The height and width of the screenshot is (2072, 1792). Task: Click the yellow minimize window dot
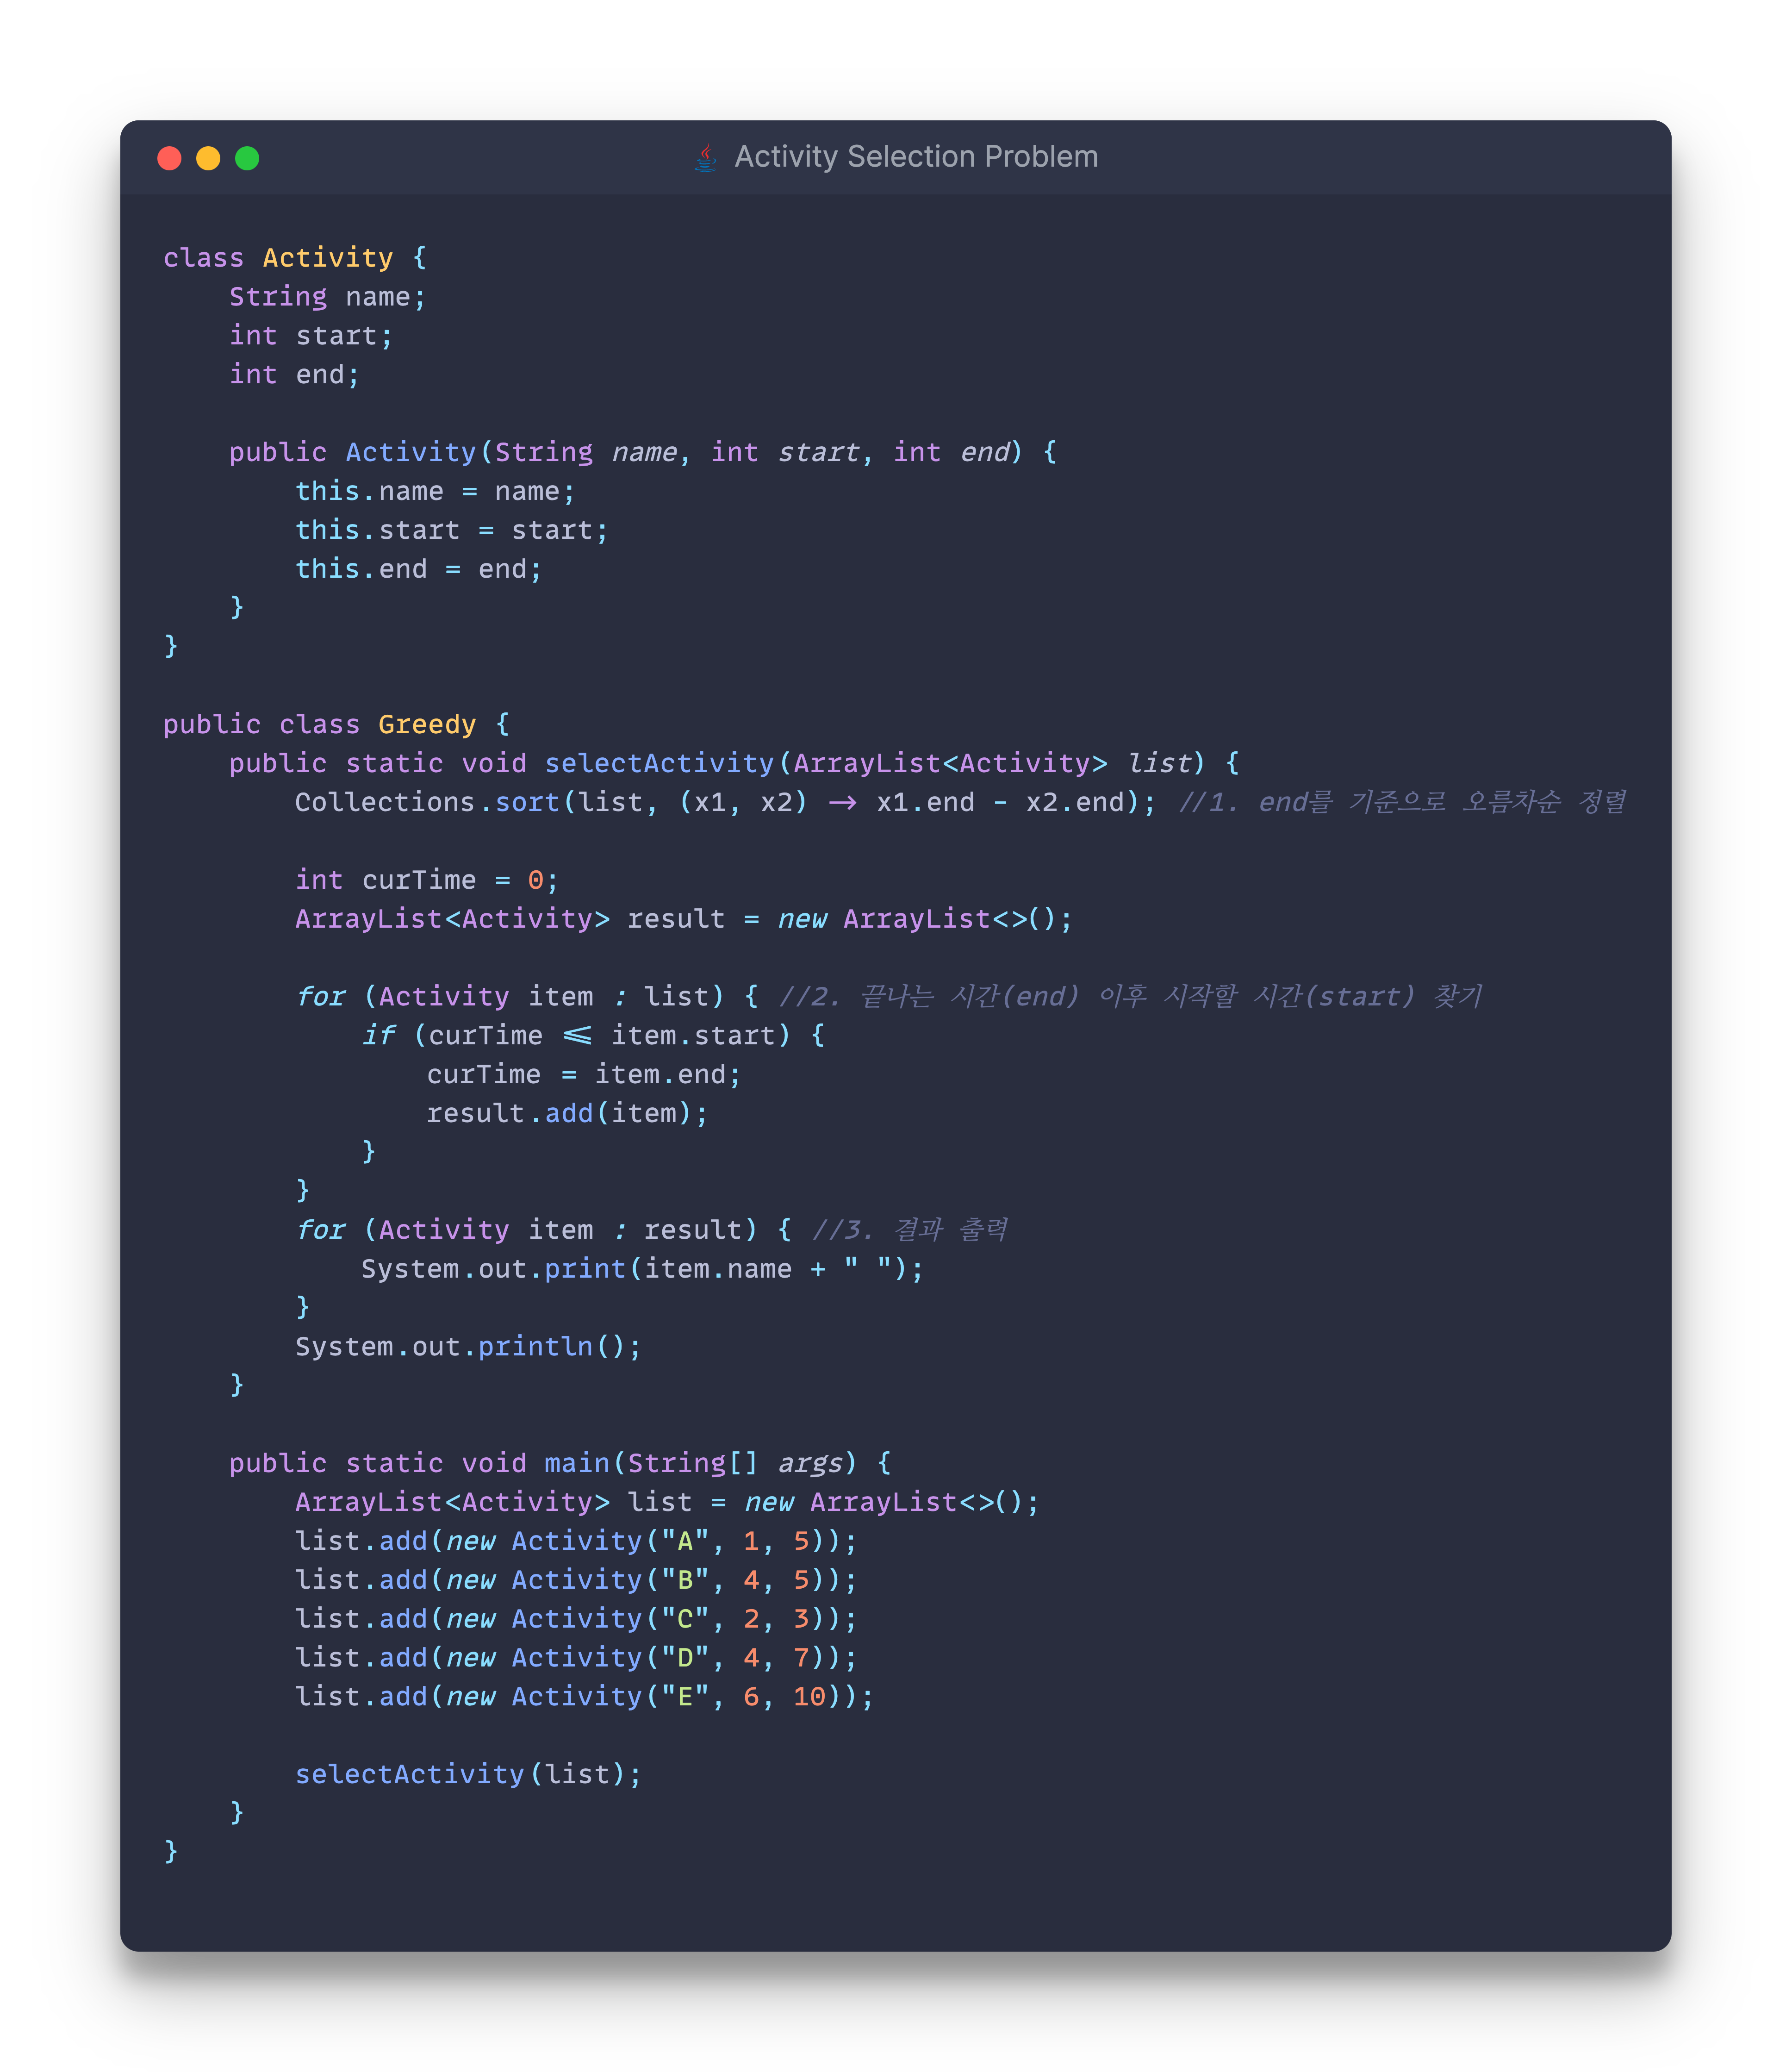click(x=208, y=158)
